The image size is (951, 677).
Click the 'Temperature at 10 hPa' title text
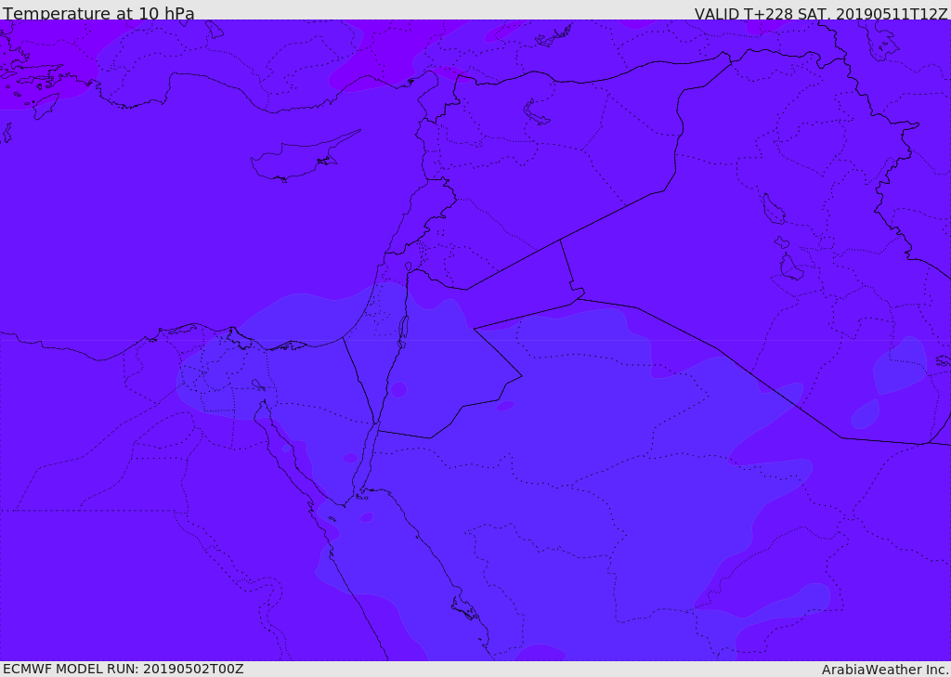[98, 13]
